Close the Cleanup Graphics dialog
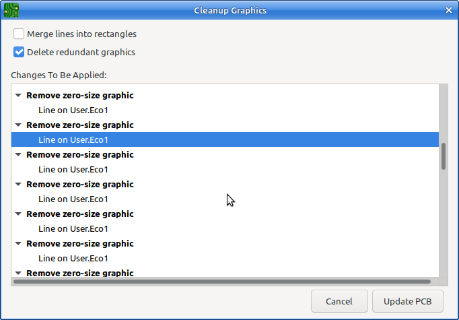Viewport: 459px width, 320px height. pyautogui.click(x=449, y=10)
